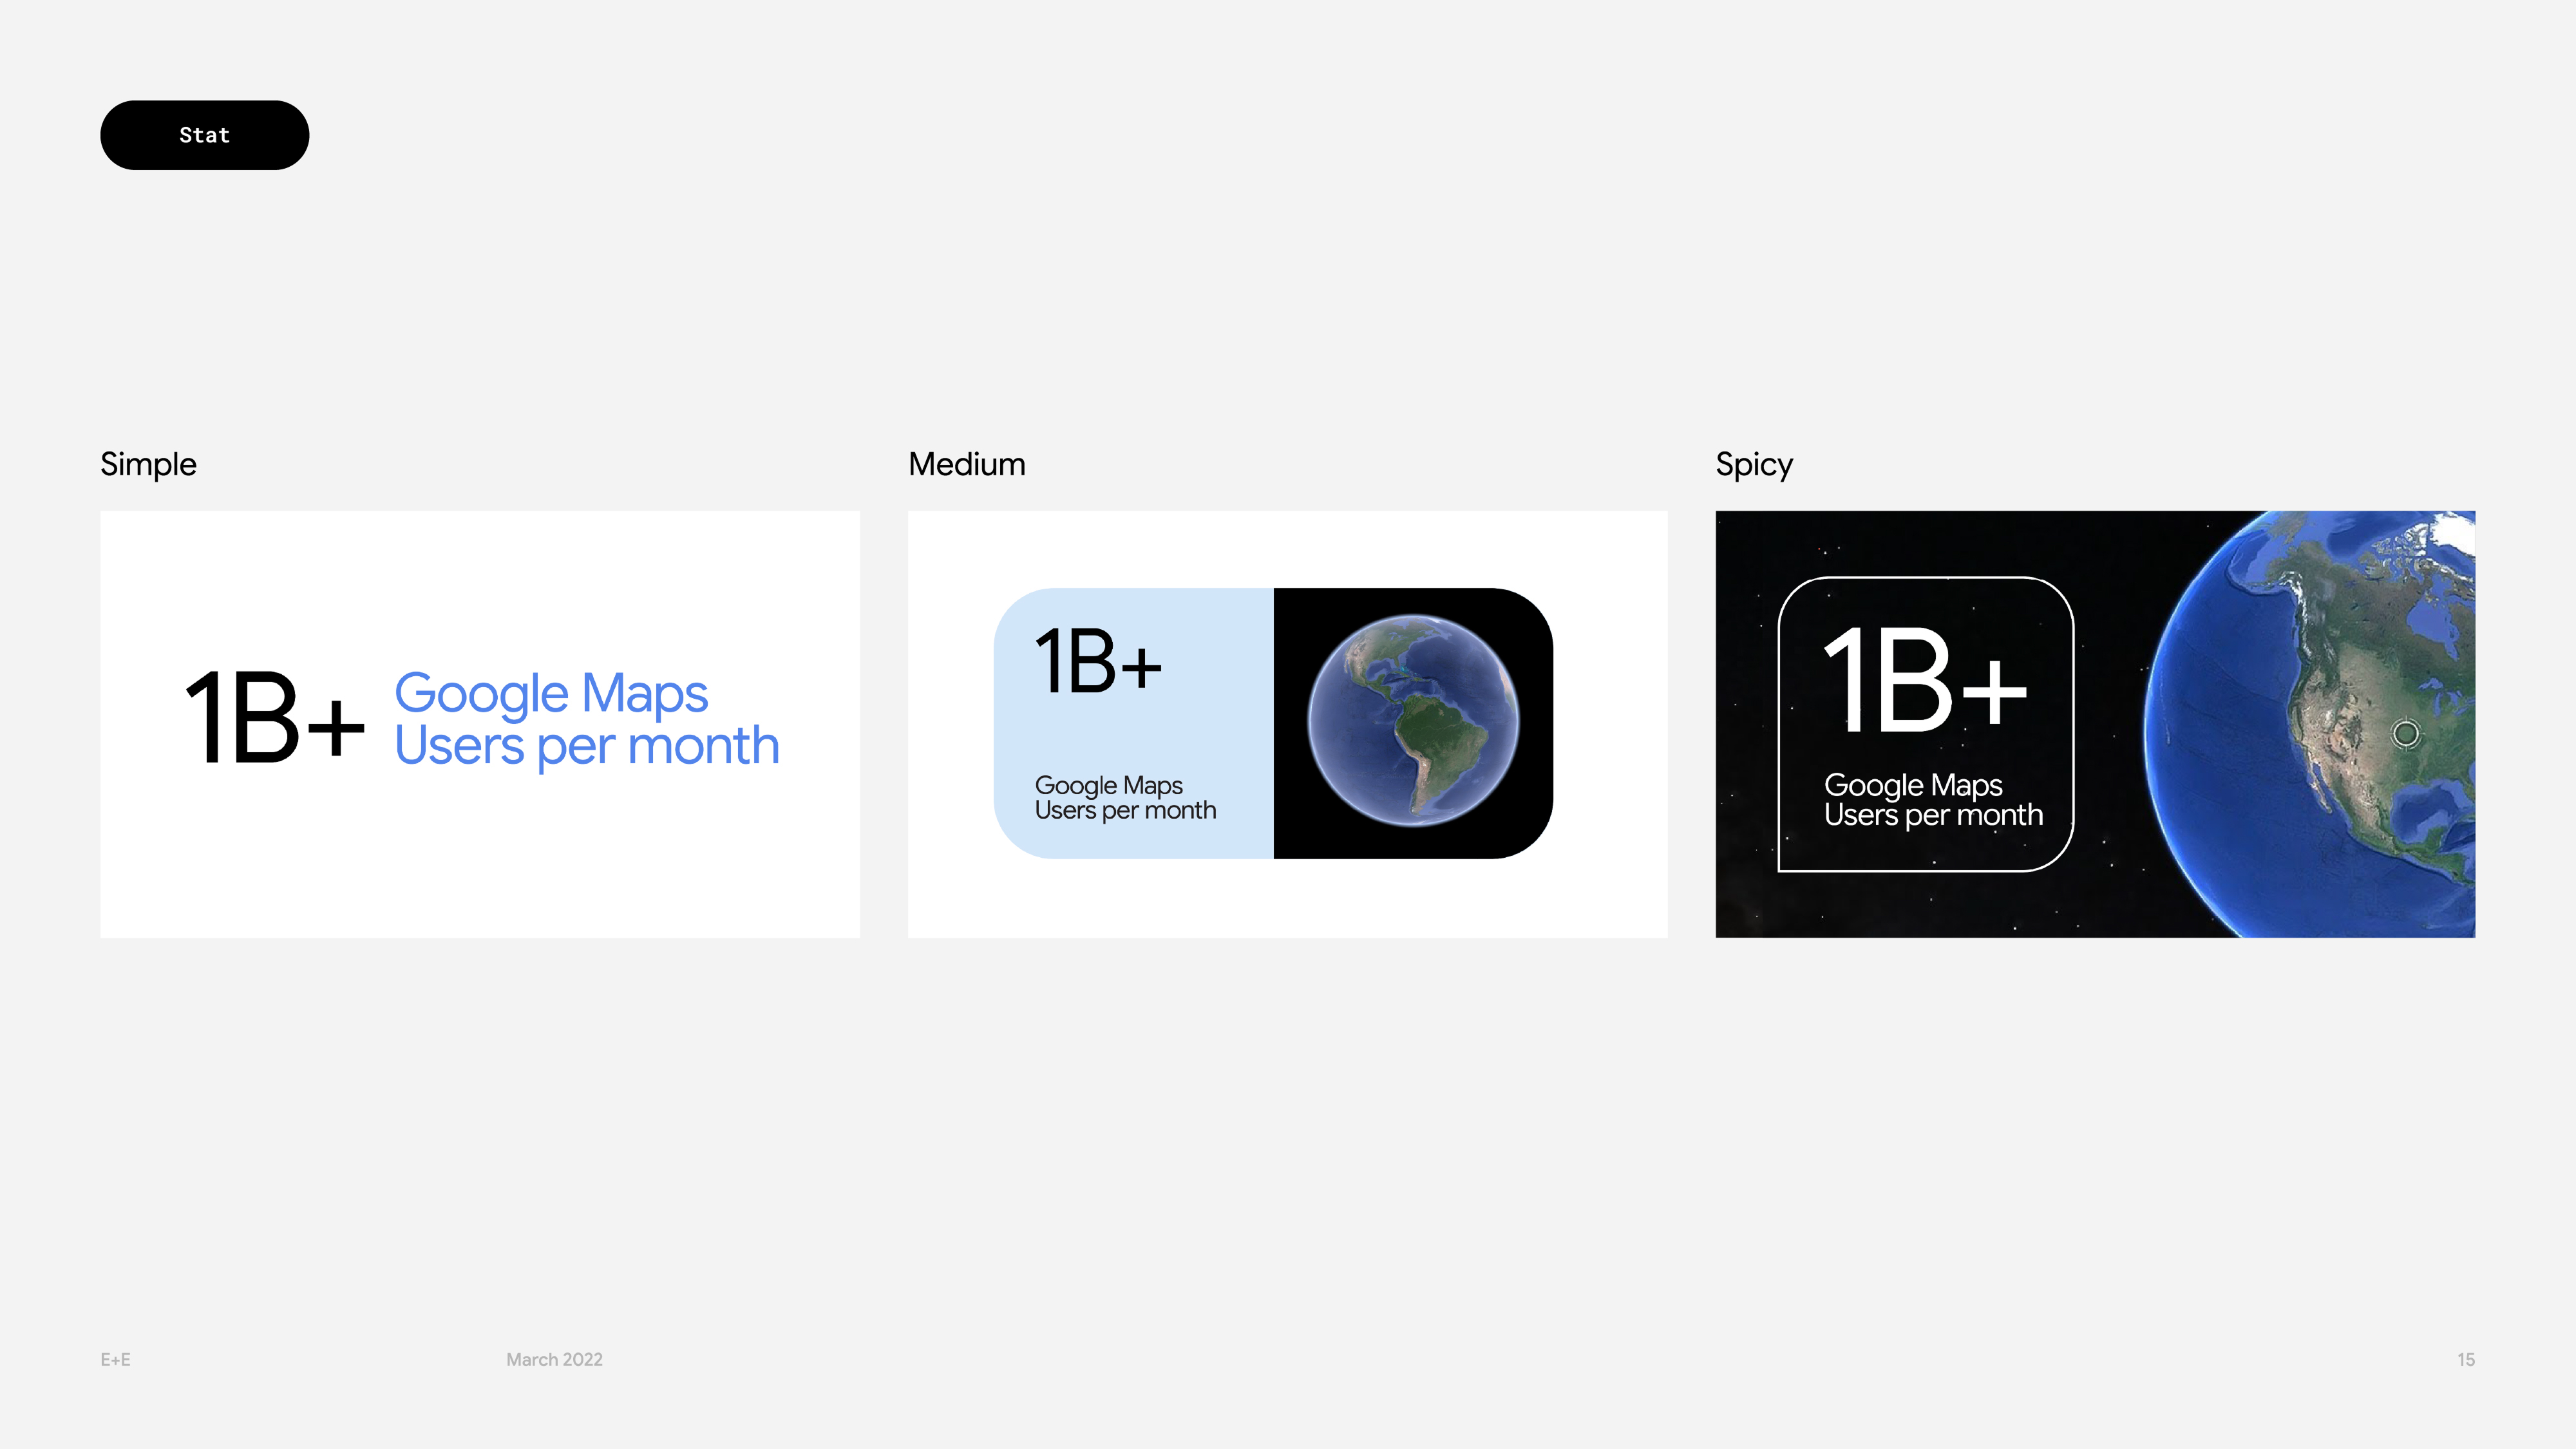Click blue Google Maps text in Simple card
Viewport: 2576px width, 1449px height.
click(550, 693)
